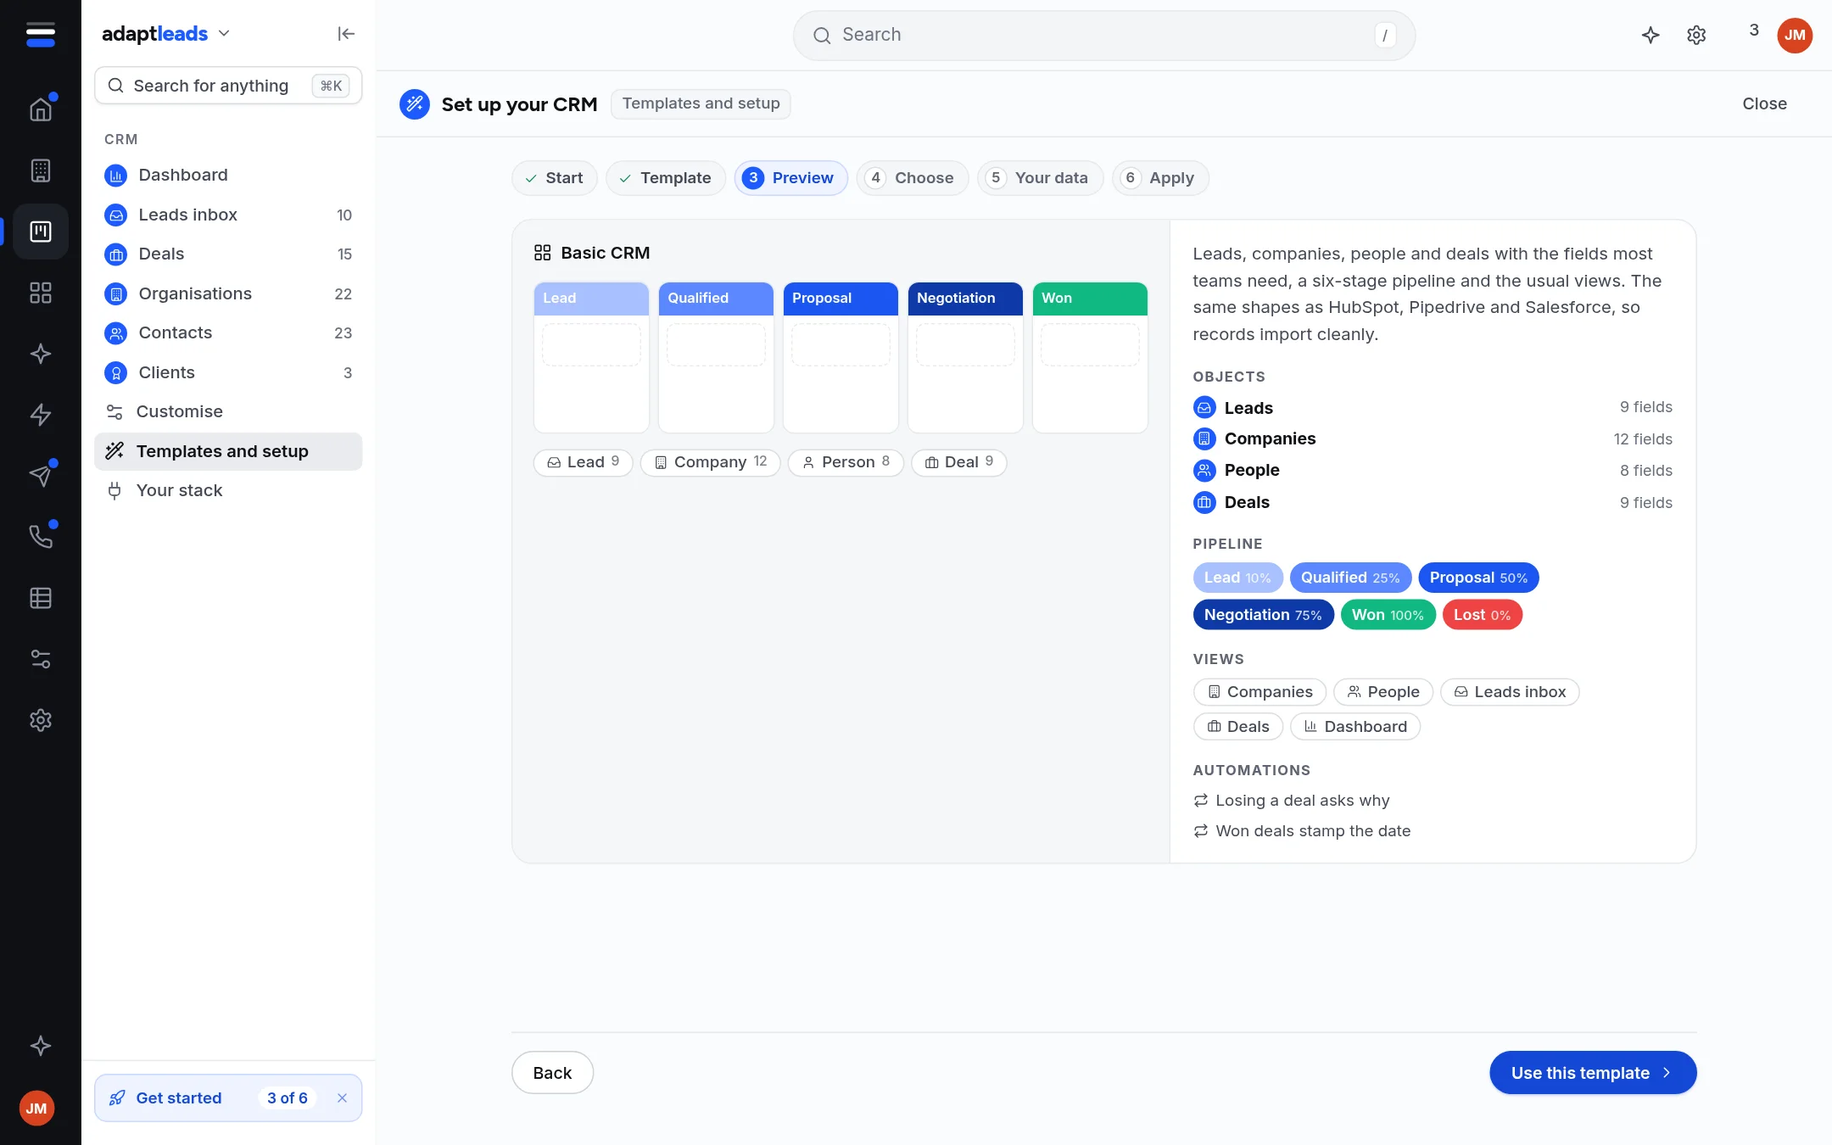Click the Company 12 object chip
Viewport: 1832px width, 1145px height.
pos(710,462)
